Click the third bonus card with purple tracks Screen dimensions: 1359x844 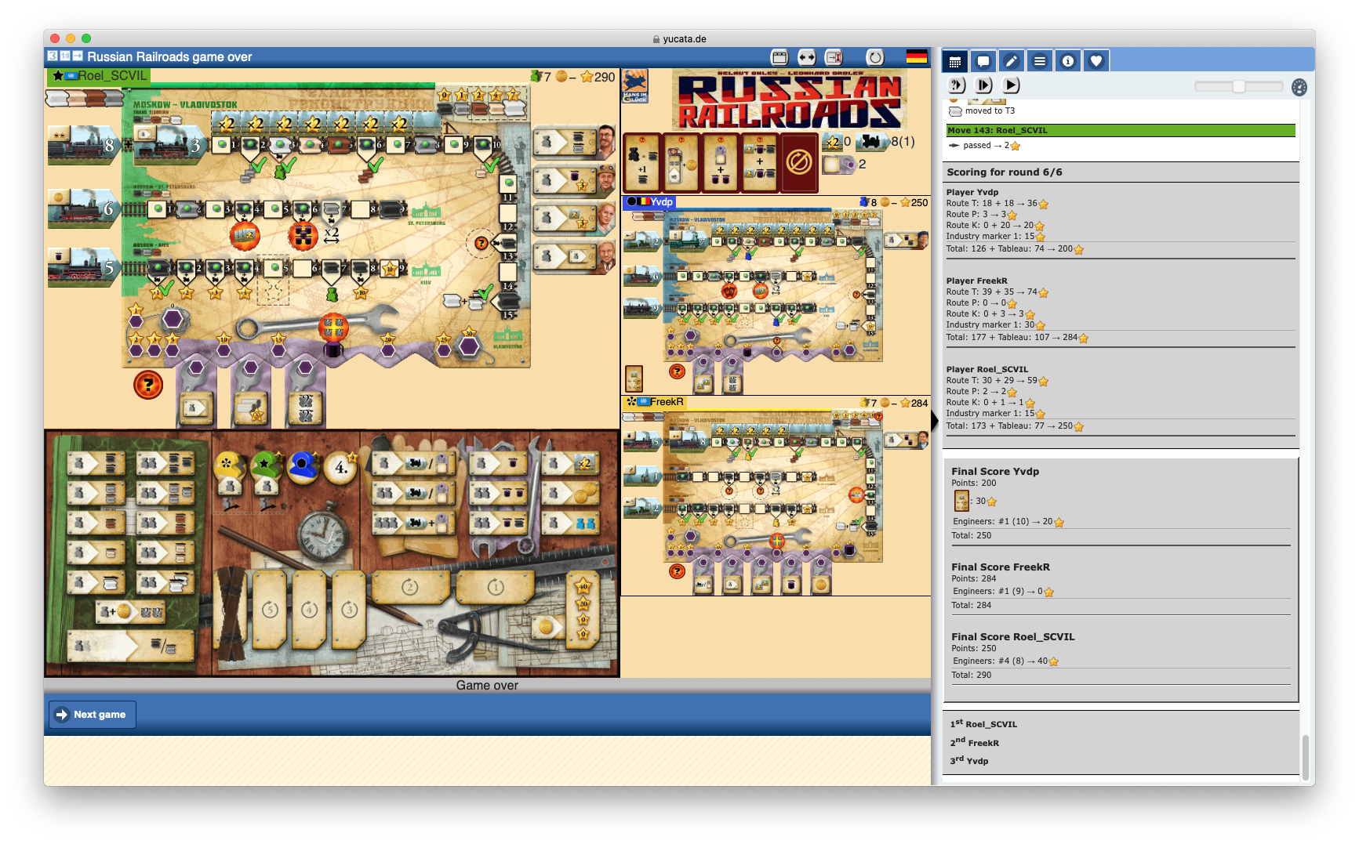pyautogui.click(x=720, y=162)
